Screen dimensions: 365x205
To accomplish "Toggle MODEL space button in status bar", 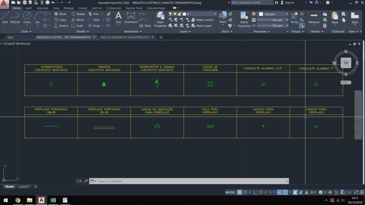I will click(x=230, y=192).
